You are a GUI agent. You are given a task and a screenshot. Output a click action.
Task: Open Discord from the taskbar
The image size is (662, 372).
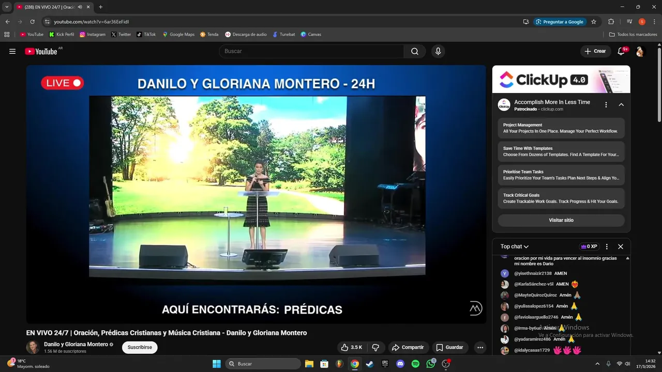click(x=400, y=364)
